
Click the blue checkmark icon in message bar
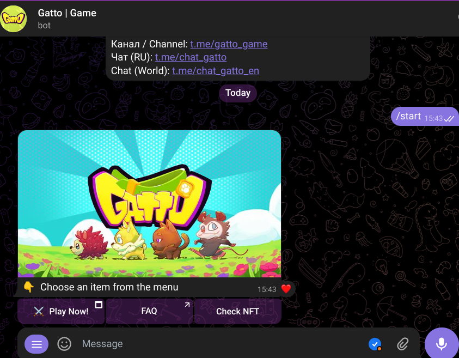point(375,344)
